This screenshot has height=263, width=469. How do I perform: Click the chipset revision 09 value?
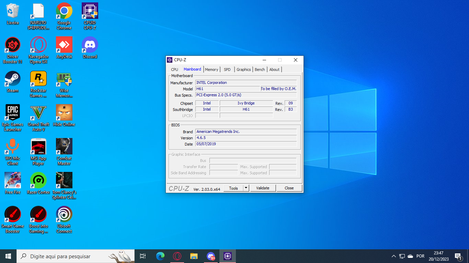coord(291,103)
